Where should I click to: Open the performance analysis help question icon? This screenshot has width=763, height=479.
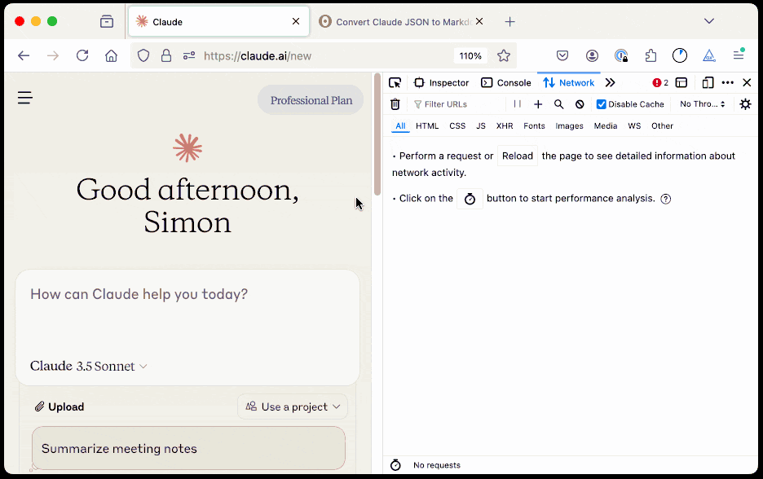pos(666,199)
